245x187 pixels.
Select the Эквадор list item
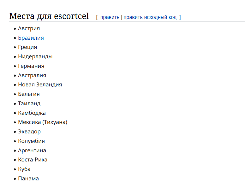point(29,131)
